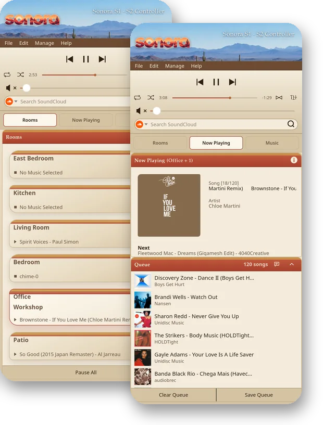Select The Strikers - Body Music queue item
323x425 pixels.
point(216,338)
